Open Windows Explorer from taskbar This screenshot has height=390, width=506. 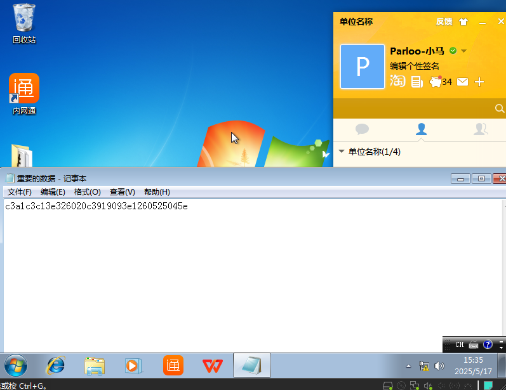tap(95, 366)
